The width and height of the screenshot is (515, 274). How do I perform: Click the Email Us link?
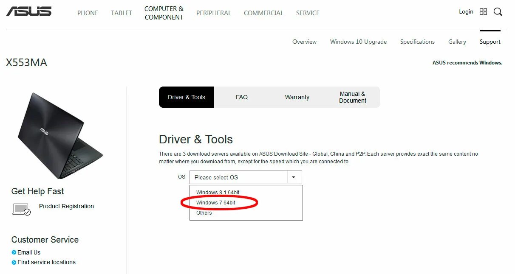(28, 252)
